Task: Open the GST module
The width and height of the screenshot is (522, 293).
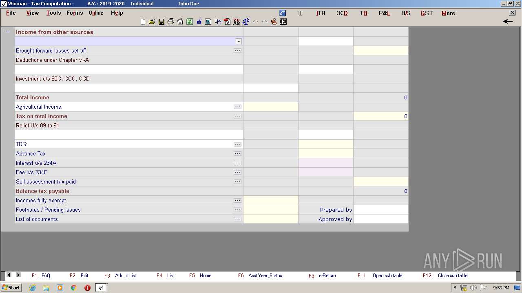Action: pos(427,13)
